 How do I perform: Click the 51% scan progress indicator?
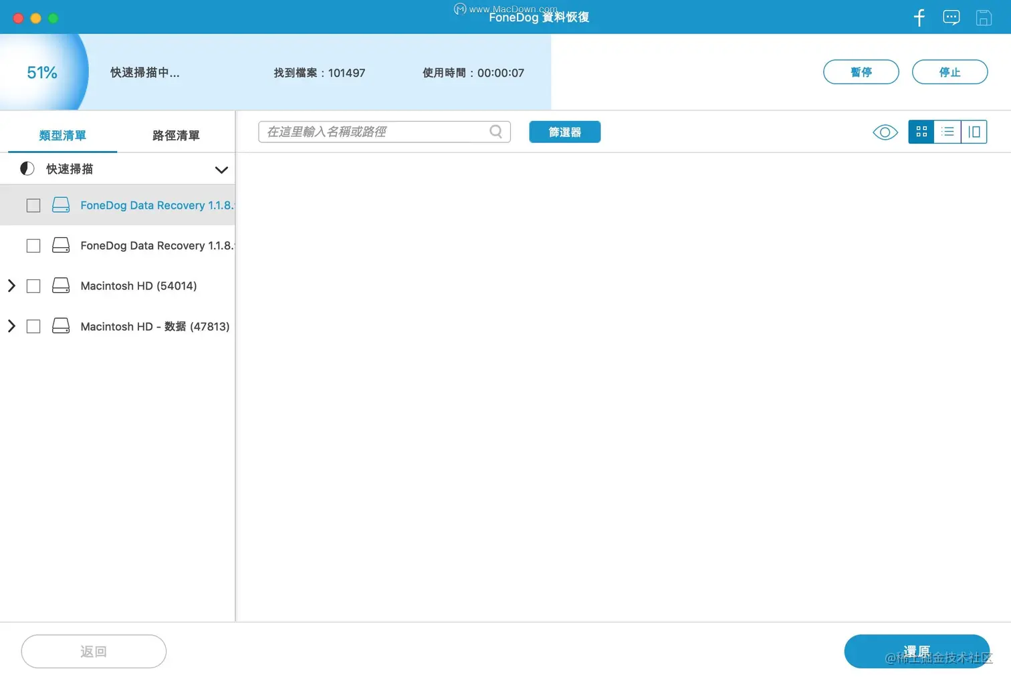42,72
